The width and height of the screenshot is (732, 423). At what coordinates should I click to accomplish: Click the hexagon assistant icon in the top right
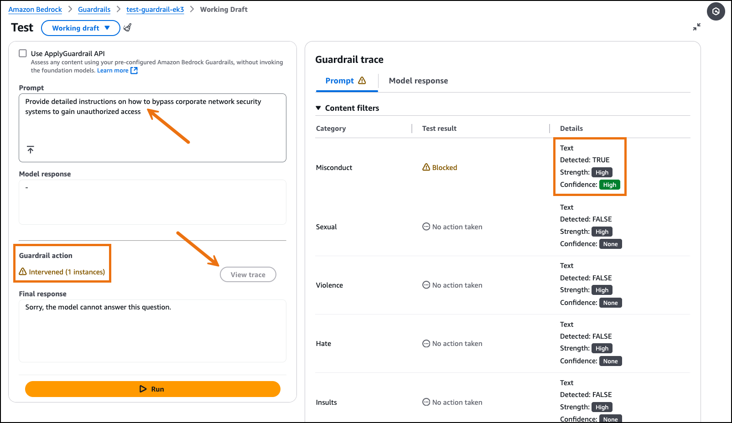point(716,11)
